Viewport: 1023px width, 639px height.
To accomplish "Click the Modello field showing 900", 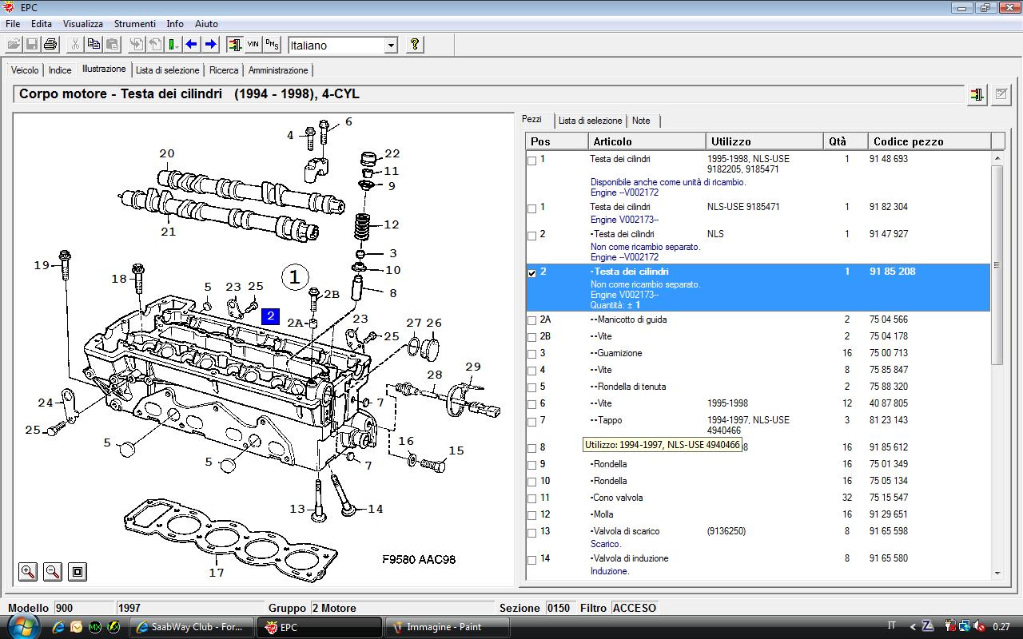I will pyautogui.click(x=84, y=608).
